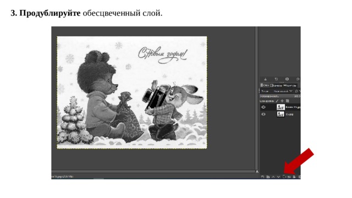This screenshot has width=352, height=198.
Task: Click the top layer name (the copy)
Action: (x=293, y=107)
